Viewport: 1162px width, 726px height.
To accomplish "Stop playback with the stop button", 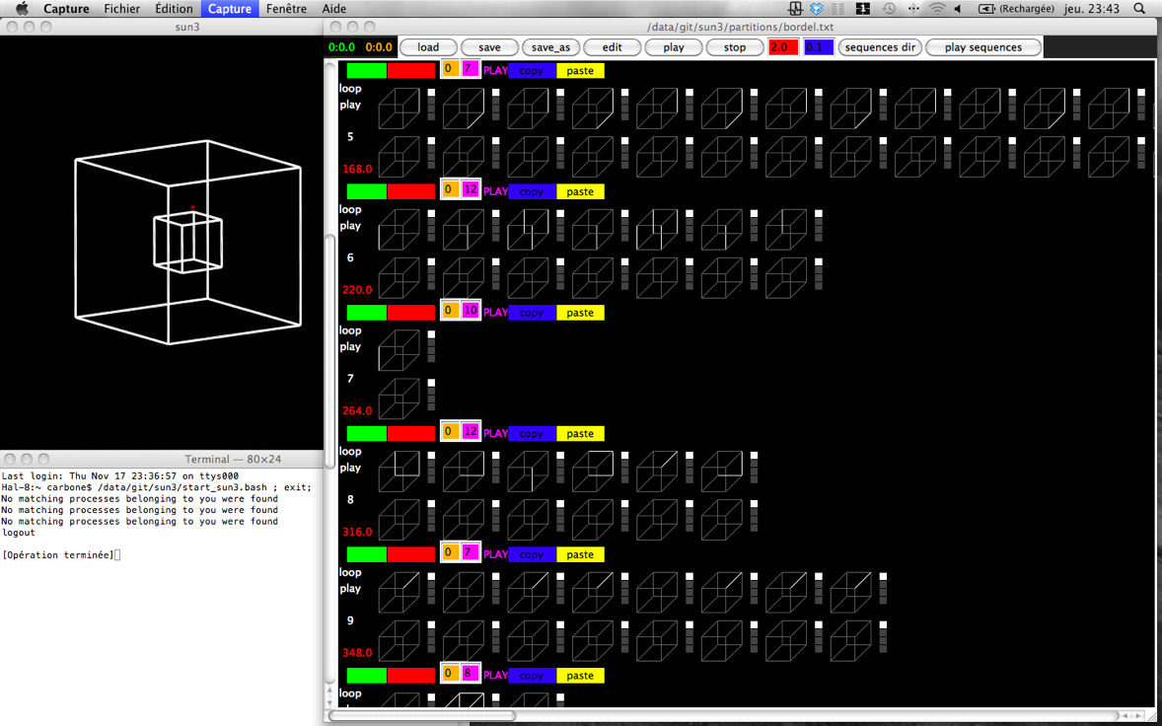I will (735, 47).
